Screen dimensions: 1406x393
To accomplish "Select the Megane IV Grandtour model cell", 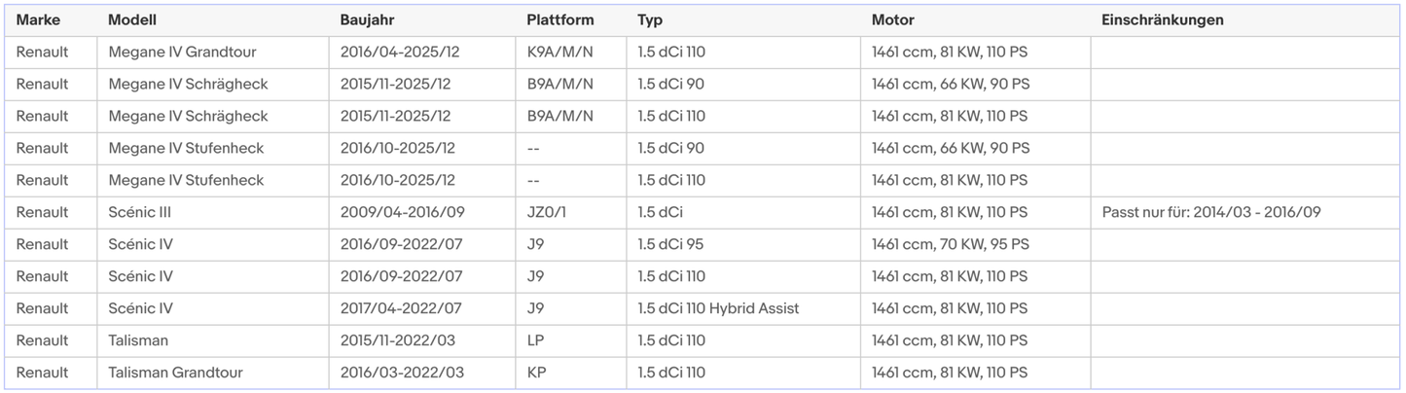I will (x=182, y=53).
